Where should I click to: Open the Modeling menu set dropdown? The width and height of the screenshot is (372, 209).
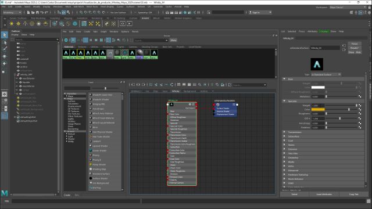pyautogui.click(x=12, y=12)
